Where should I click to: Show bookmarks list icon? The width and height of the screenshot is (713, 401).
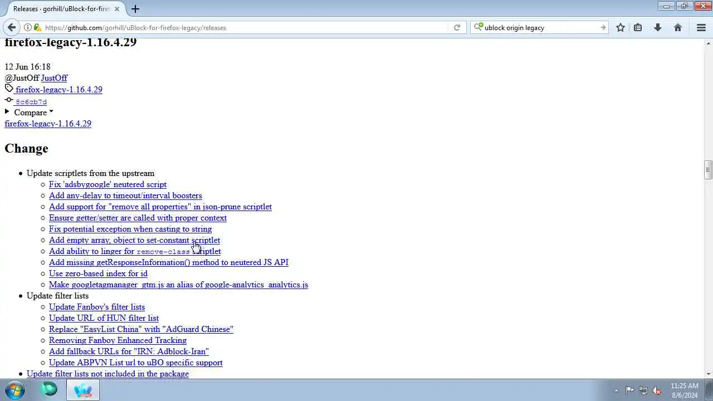[638, 27]
